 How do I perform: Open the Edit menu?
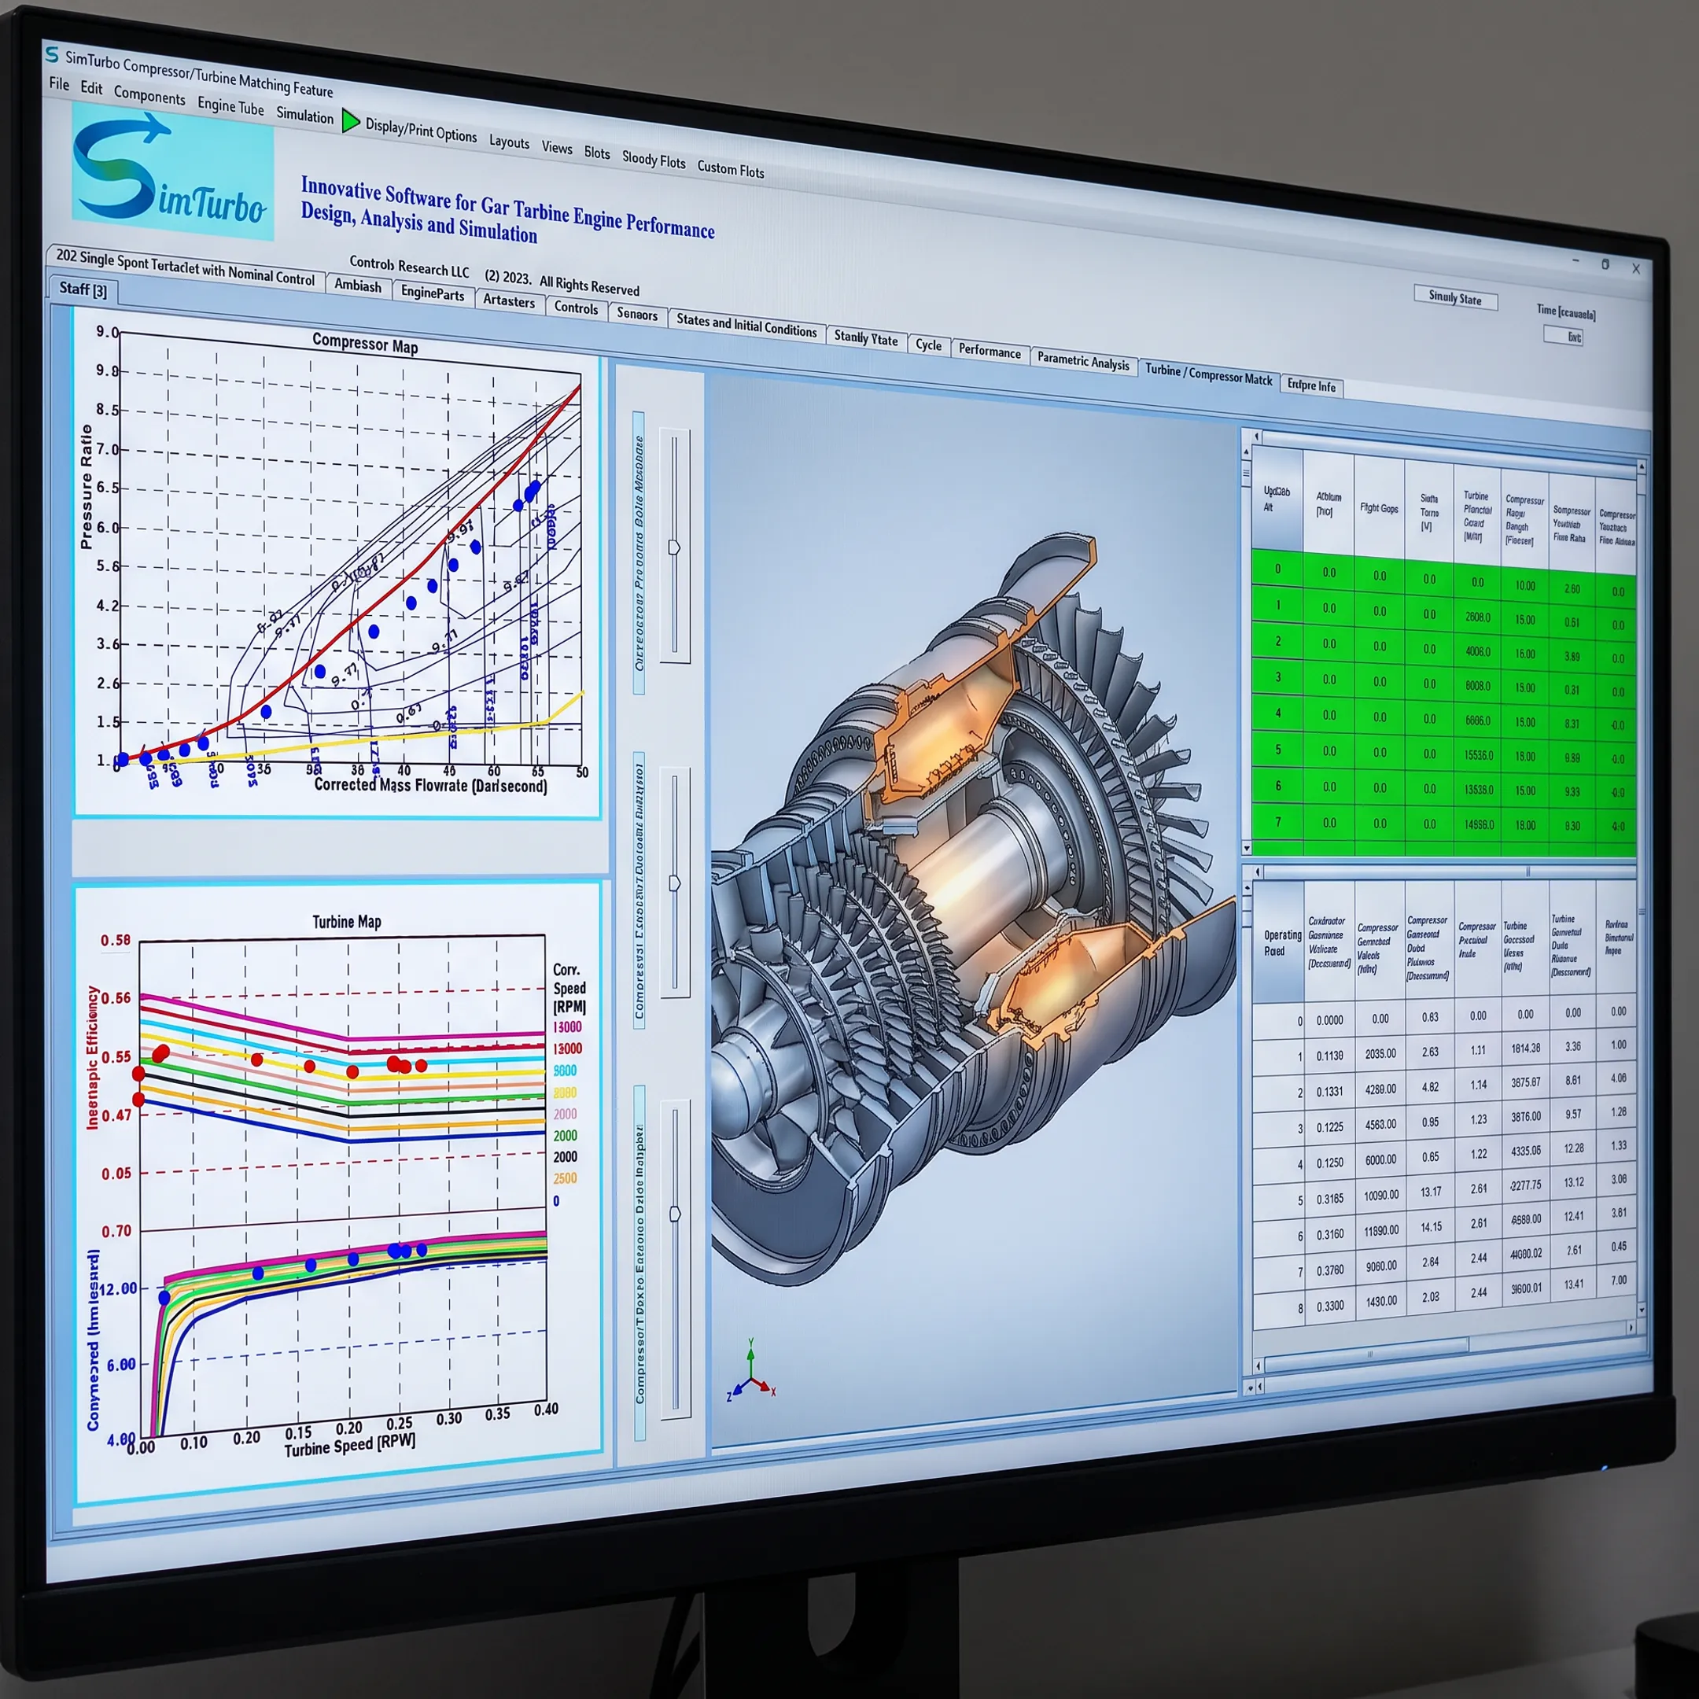coord(91,88)
